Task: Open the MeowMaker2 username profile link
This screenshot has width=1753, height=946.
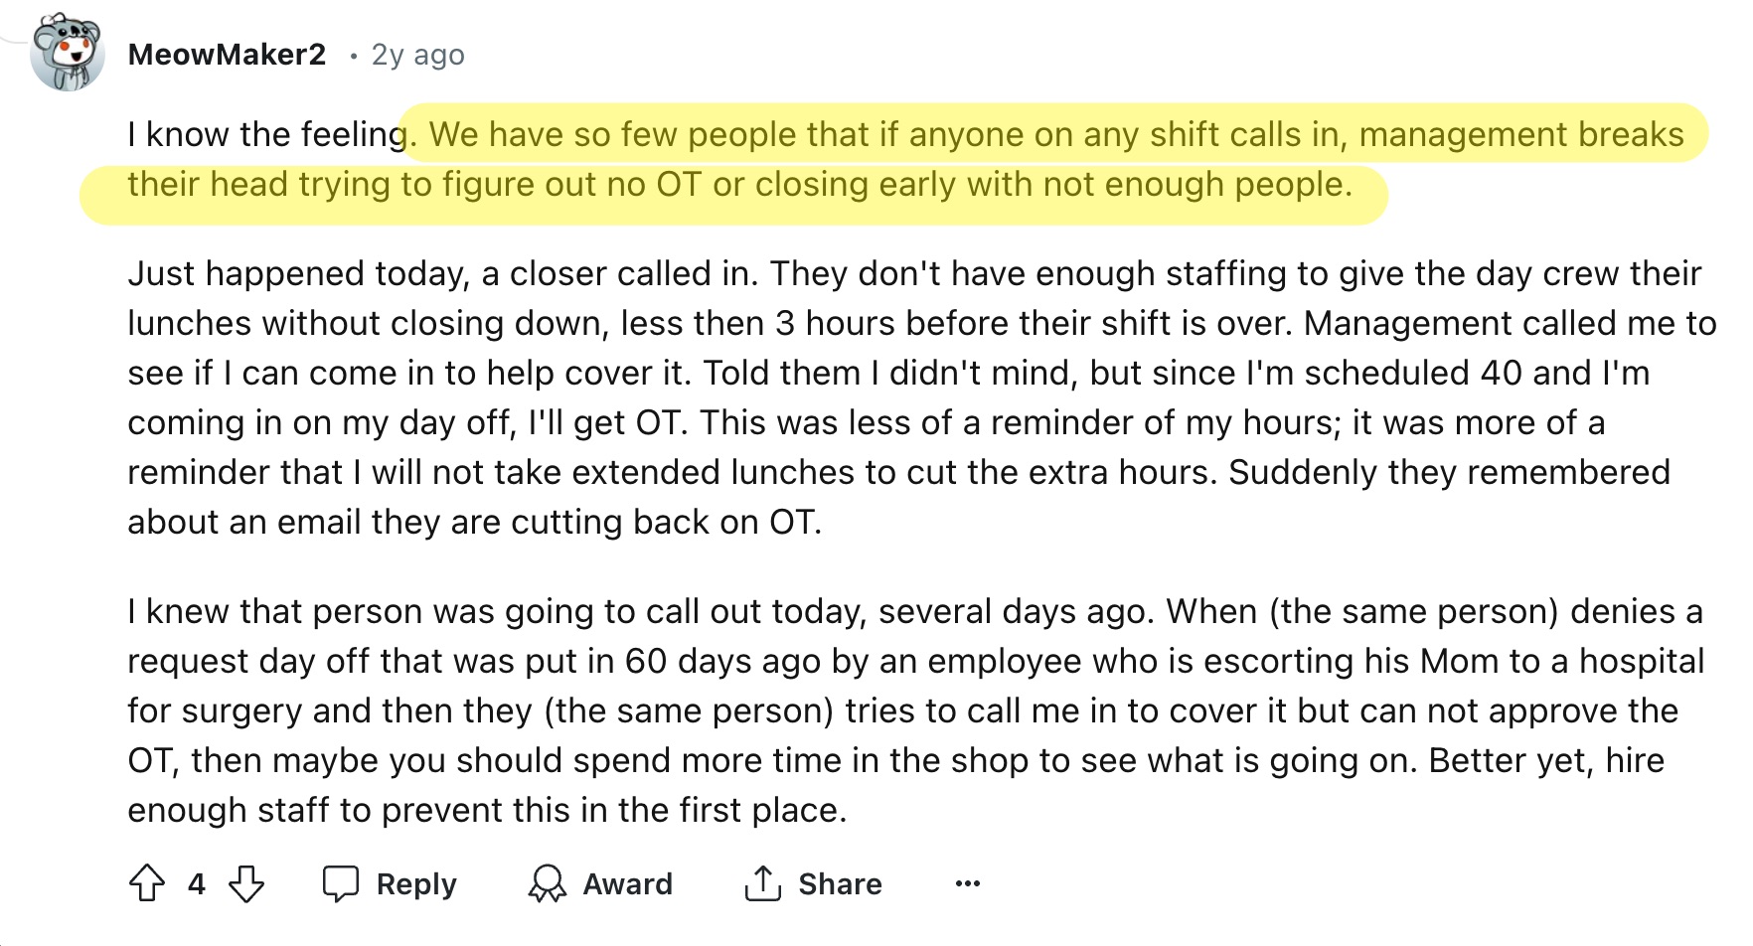Action: [227, 55]
